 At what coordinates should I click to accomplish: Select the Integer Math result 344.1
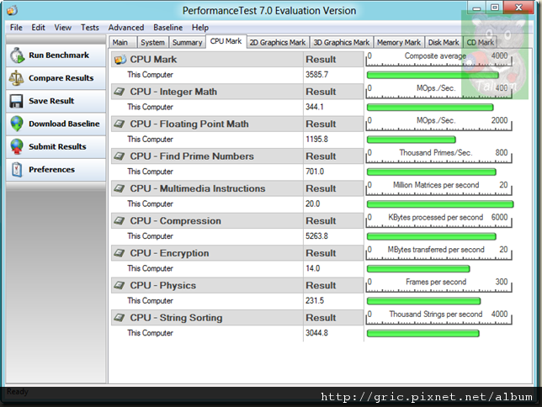pos(314,107)
